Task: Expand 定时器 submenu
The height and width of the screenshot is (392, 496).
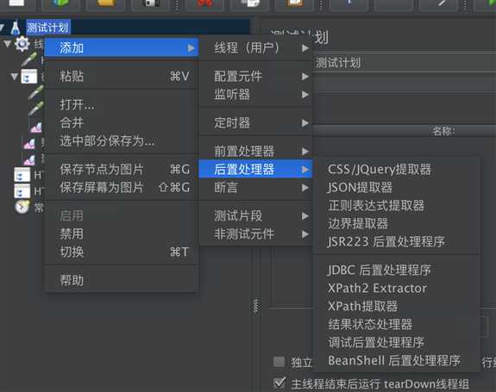Action: [256, 122]
